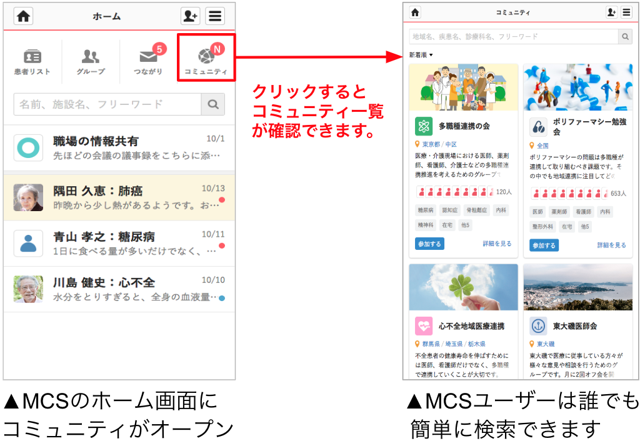The image size is (640, 446).
Task: Click the add user icon in left header
Action: click(190, 16)
